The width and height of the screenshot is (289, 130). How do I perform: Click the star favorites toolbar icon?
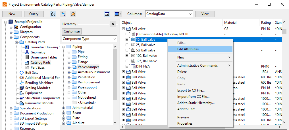pyautogui.click(x=73, y=14)
